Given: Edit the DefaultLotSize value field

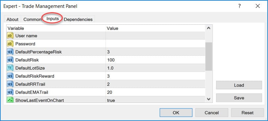Looking at the screenshot, I should pos(155,68).
